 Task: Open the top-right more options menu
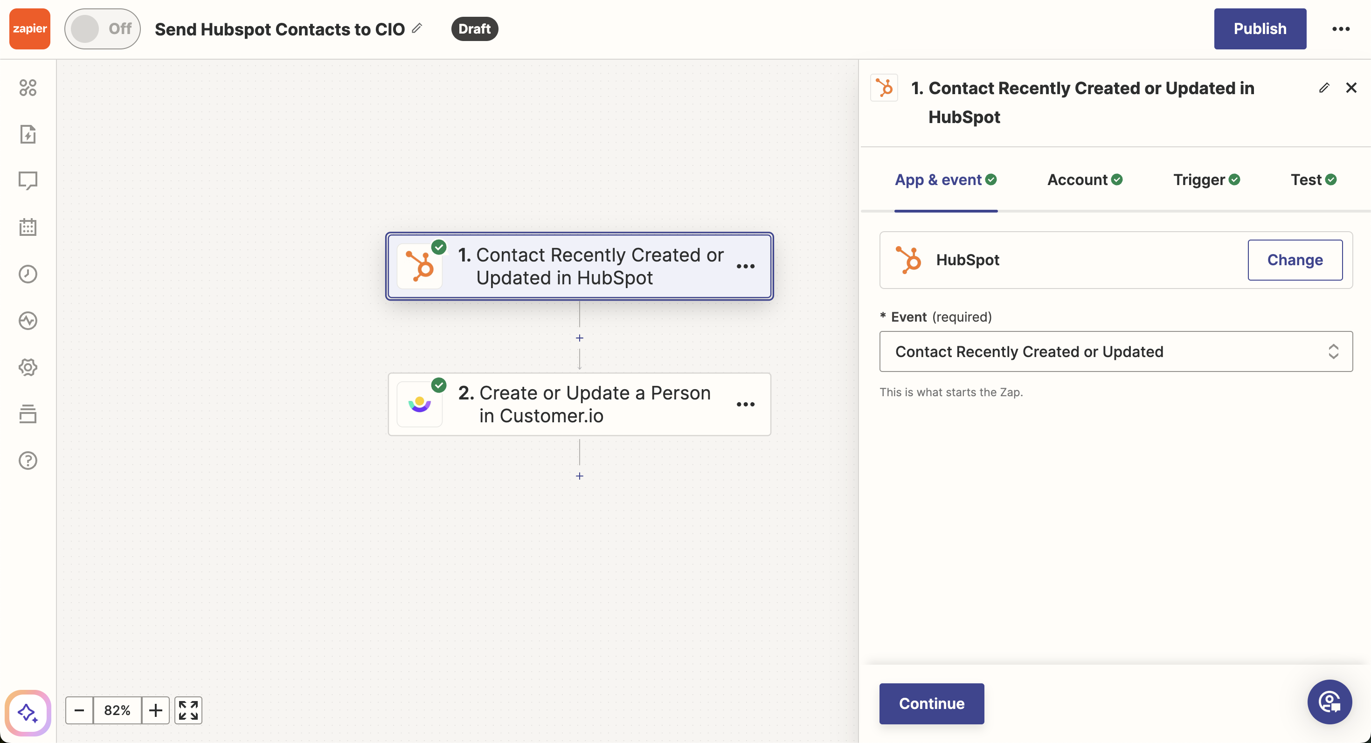tap(1341, 29)
